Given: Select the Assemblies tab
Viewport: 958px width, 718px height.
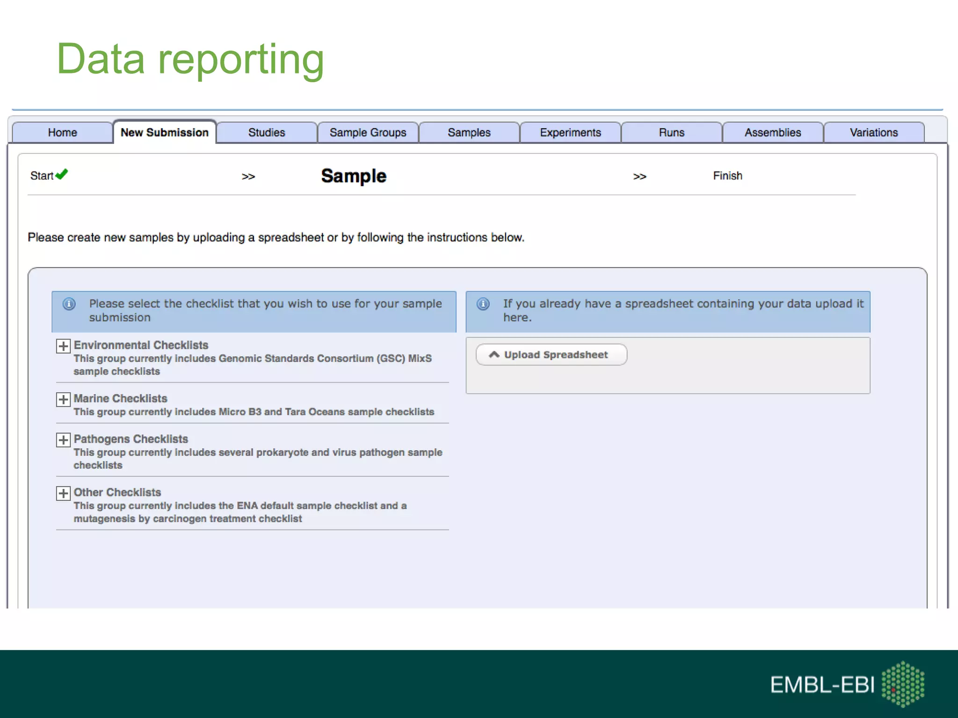Looking at the screenshot, I should click(x=772, y=133).
